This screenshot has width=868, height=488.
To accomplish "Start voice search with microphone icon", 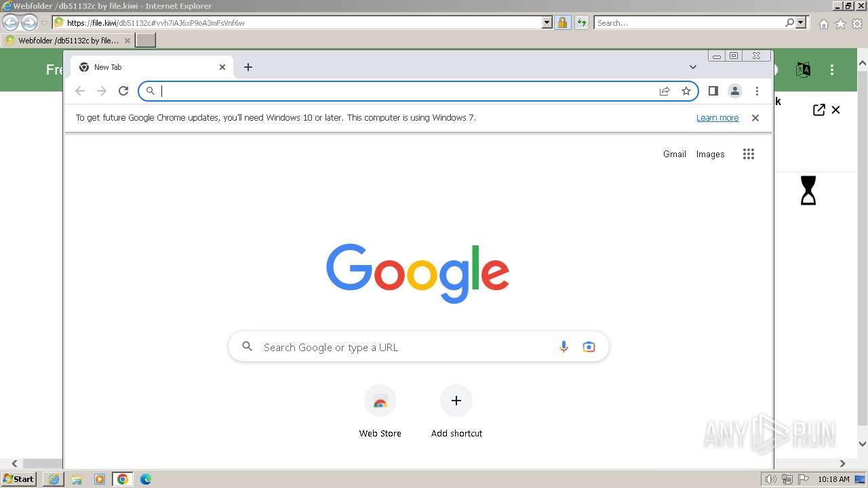I will pyautogui.click(x=564, y=347).
